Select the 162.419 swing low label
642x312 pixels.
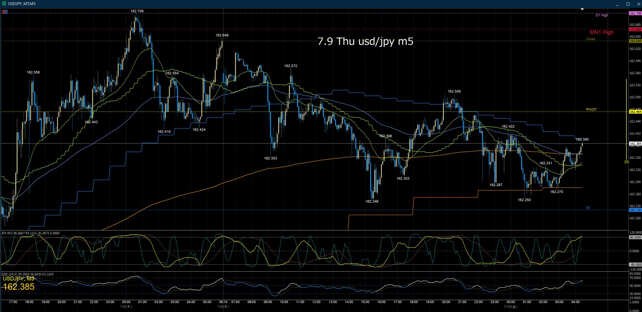point(164,132)
